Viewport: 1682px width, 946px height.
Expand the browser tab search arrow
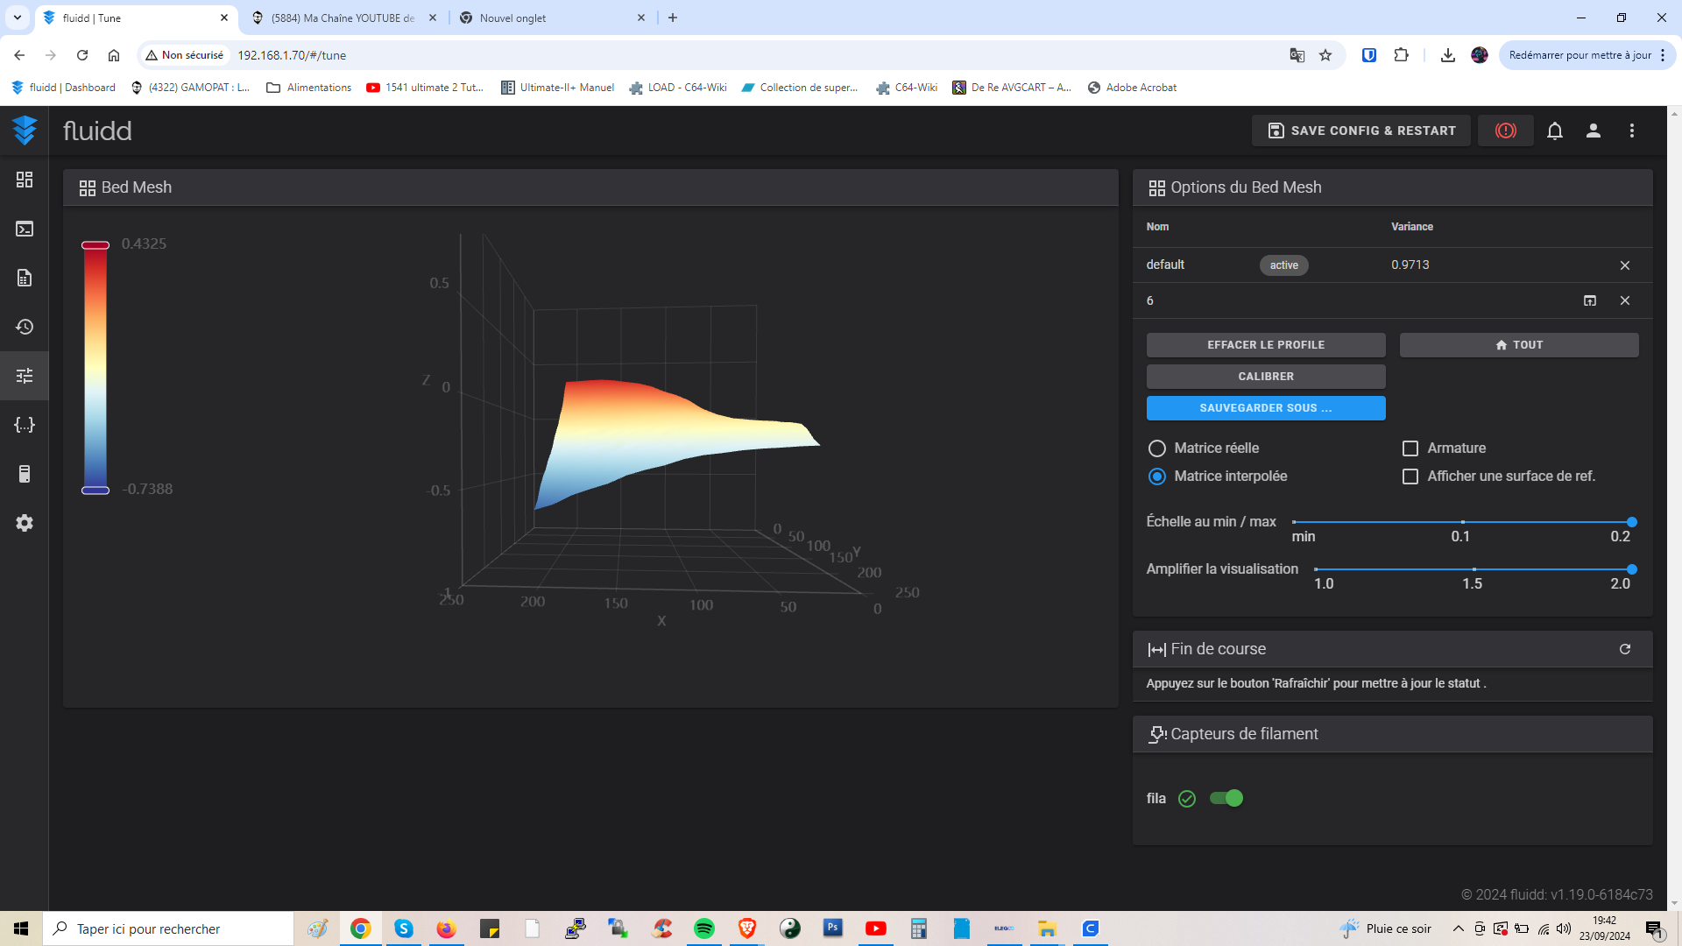click(17, 18)
